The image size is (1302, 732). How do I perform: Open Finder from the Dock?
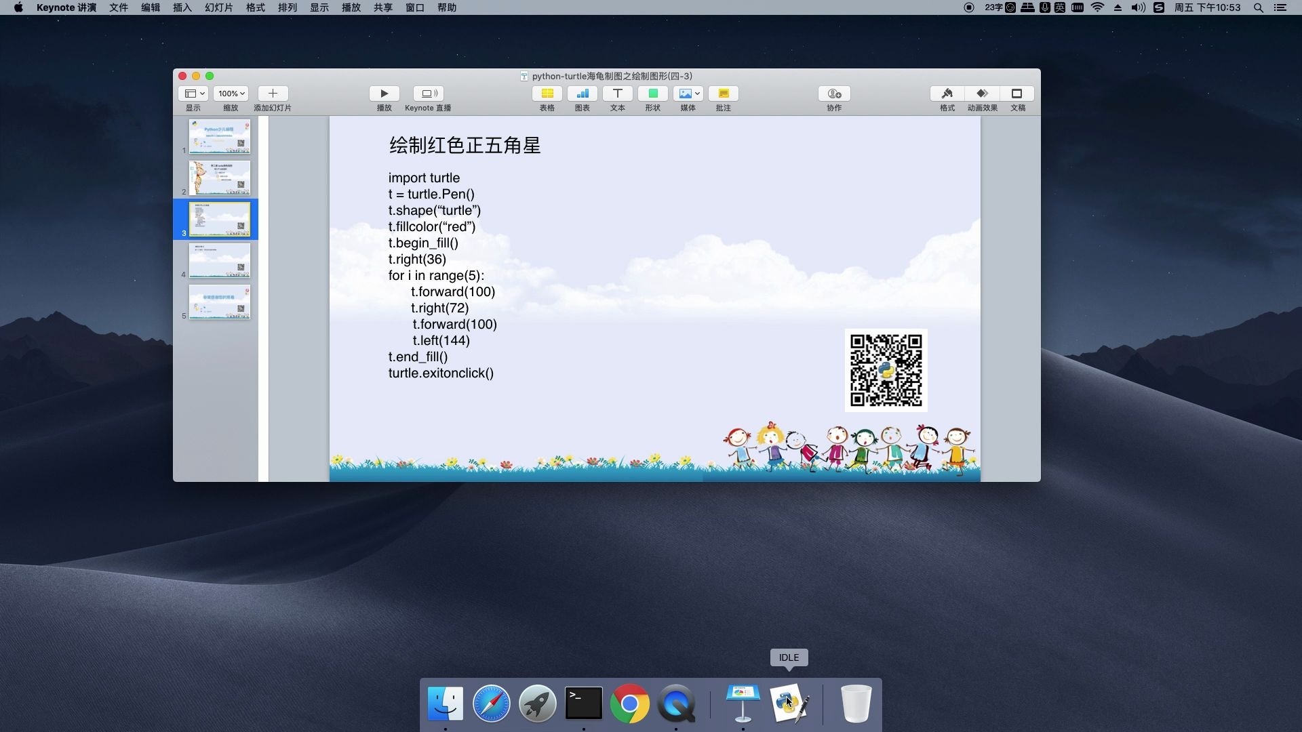tap(446, 704)
